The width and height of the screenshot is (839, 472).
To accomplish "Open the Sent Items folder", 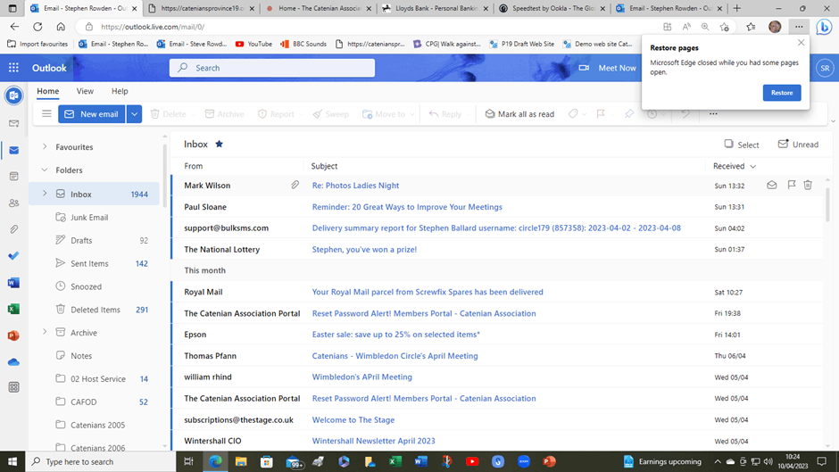I will click(89, 263).
